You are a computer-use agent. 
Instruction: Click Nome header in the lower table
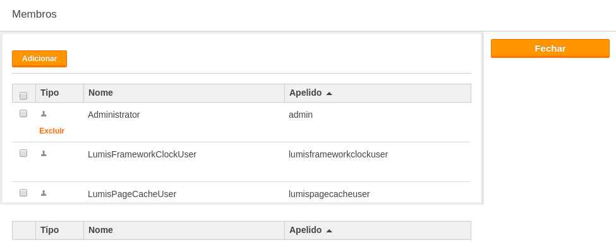(100, 230)
